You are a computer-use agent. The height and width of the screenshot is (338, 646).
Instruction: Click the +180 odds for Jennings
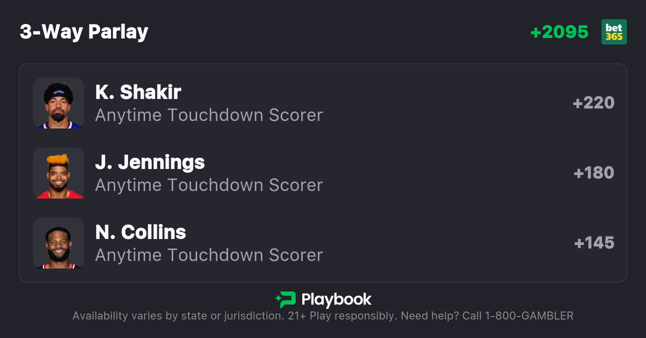pos(594,173)
